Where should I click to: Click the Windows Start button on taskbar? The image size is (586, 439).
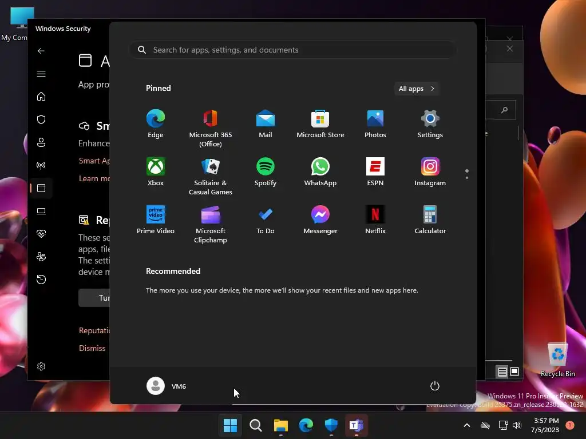(x=230, y=425)
